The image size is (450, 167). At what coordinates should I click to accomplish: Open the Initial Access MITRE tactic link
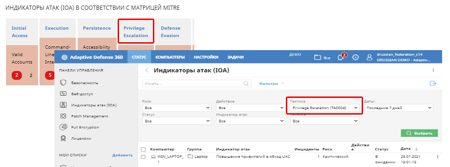pos(20,32)
